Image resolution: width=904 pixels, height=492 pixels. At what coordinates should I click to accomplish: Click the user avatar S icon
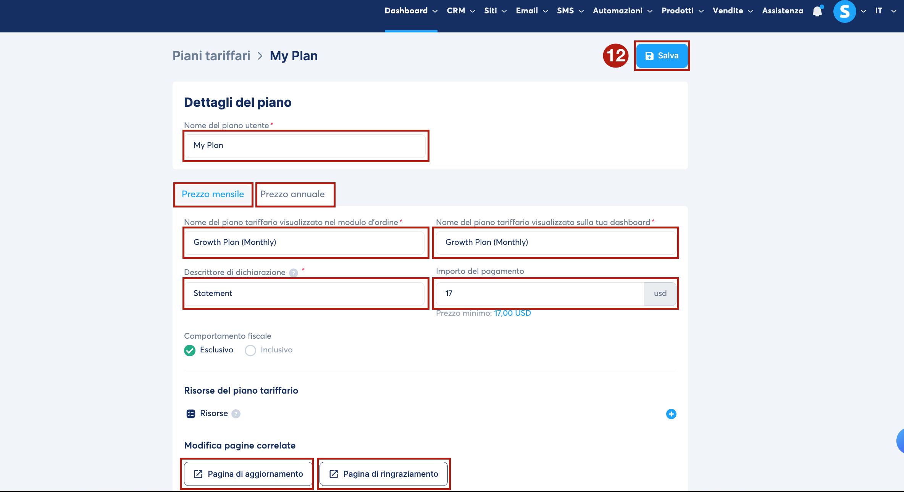(x=844, y=11)
